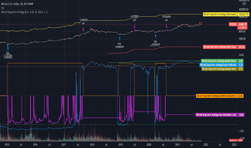Click the -2.00 price axis tick

click(x=241, y=131)
